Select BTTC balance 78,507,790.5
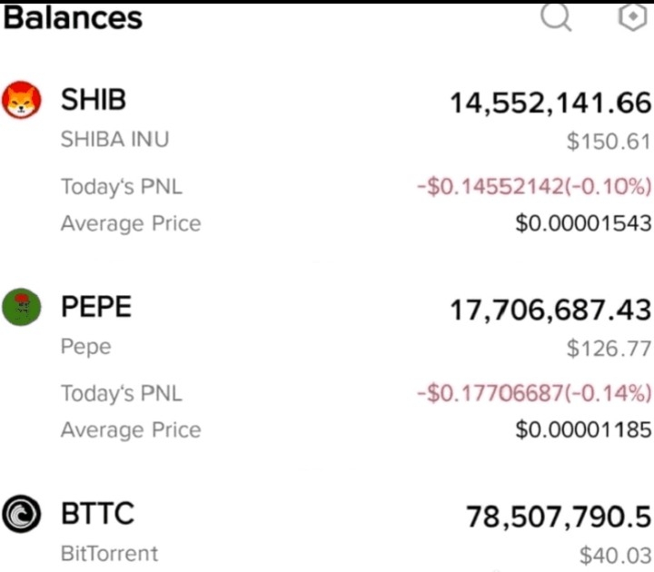 559,517
